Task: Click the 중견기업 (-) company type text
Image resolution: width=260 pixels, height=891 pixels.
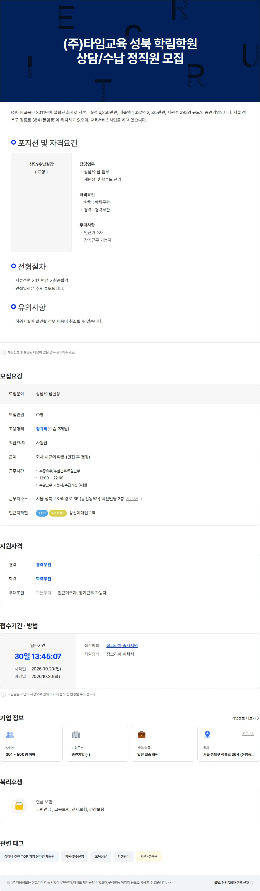Action: coord(81,754)
